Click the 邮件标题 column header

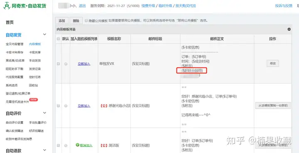coord(155,39)
